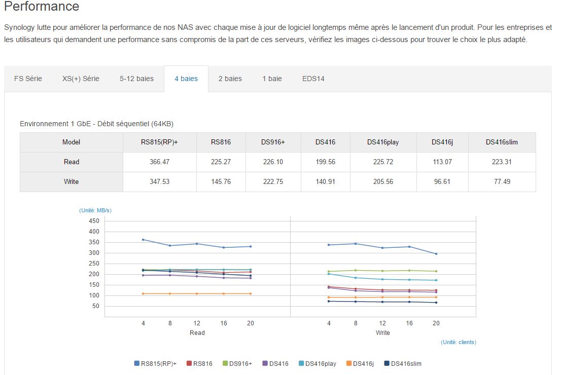Viewport: 561px width, 375px height.
Task: Select the 205.56 write value
Action: pos(383,181)
